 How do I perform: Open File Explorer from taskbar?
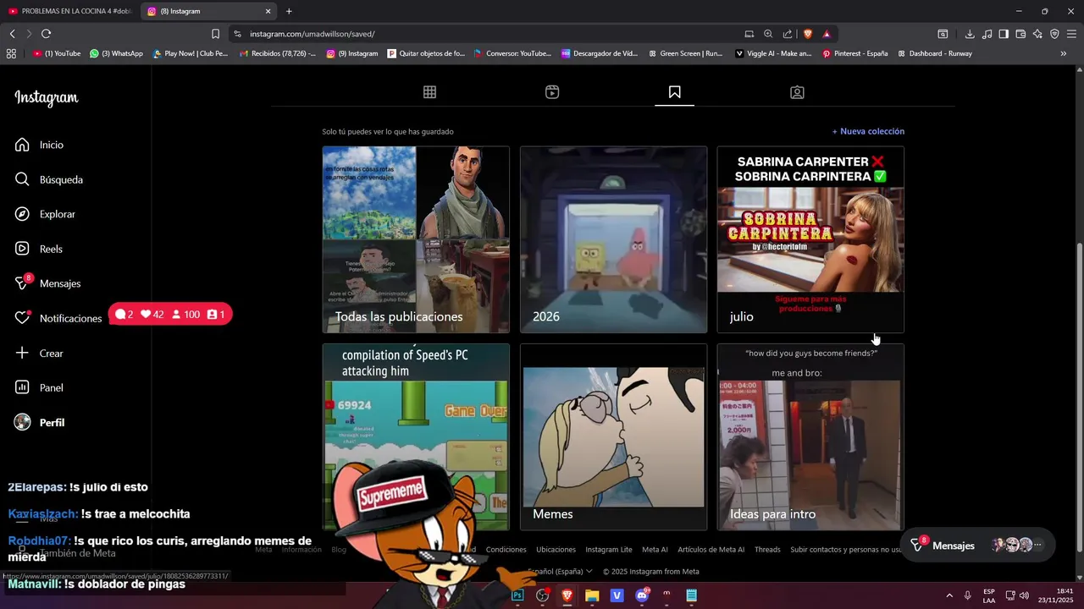[592, 595]
